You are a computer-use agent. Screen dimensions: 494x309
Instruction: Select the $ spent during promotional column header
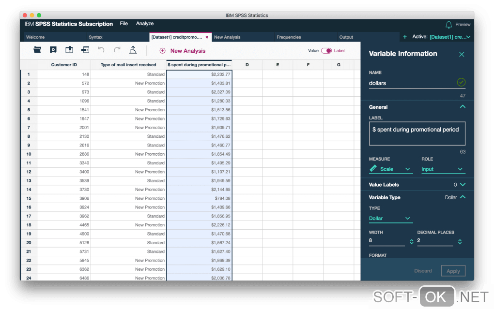tap(199, 65)
